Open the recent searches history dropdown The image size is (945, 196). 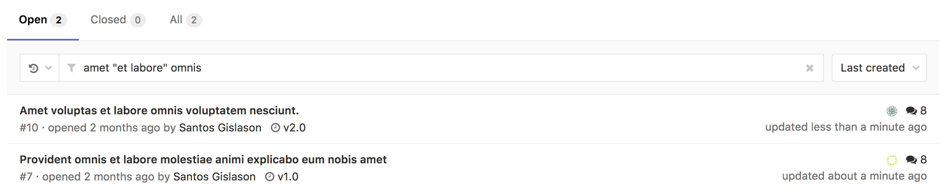tap(39, 68)
